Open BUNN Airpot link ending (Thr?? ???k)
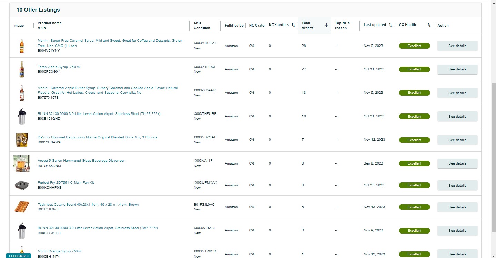 tap(99, 114)
